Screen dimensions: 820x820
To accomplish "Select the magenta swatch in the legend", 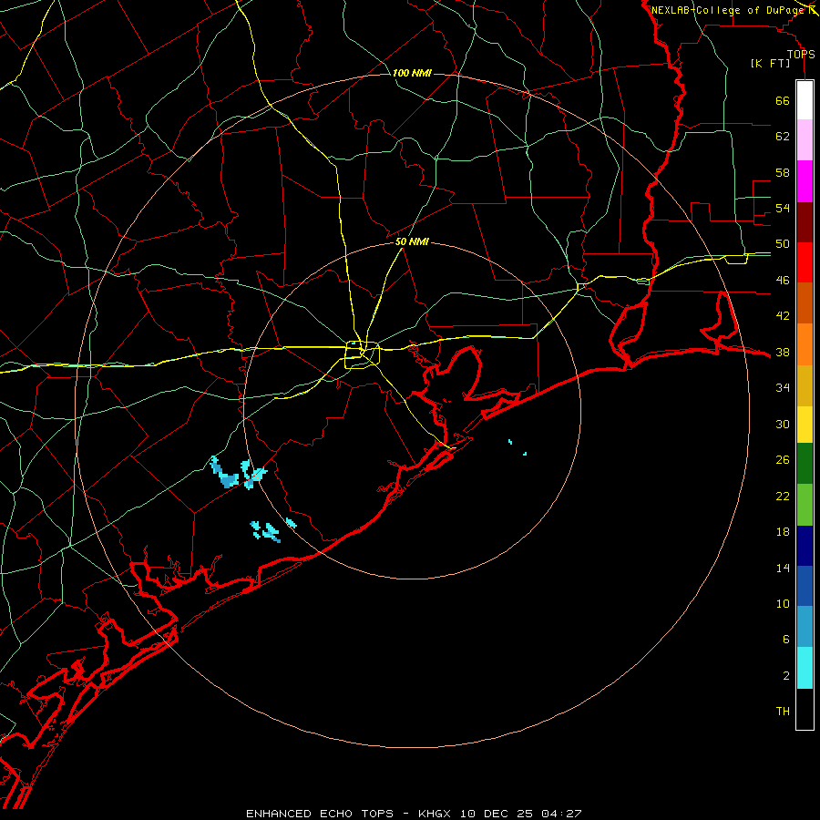I will pos(805,181).
